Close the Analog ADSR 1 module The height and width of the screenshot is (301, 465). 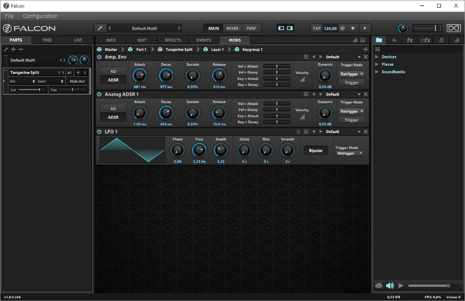pos(365,94)
